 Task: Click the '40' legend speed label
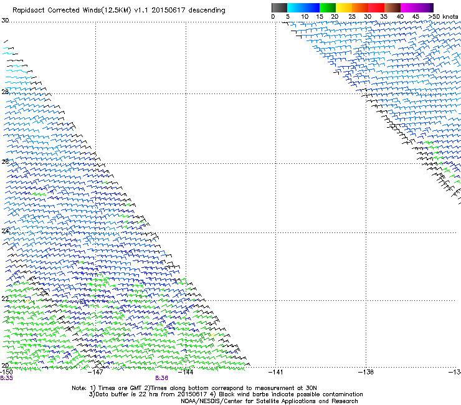pyautogui.click(x=400, y=16)
